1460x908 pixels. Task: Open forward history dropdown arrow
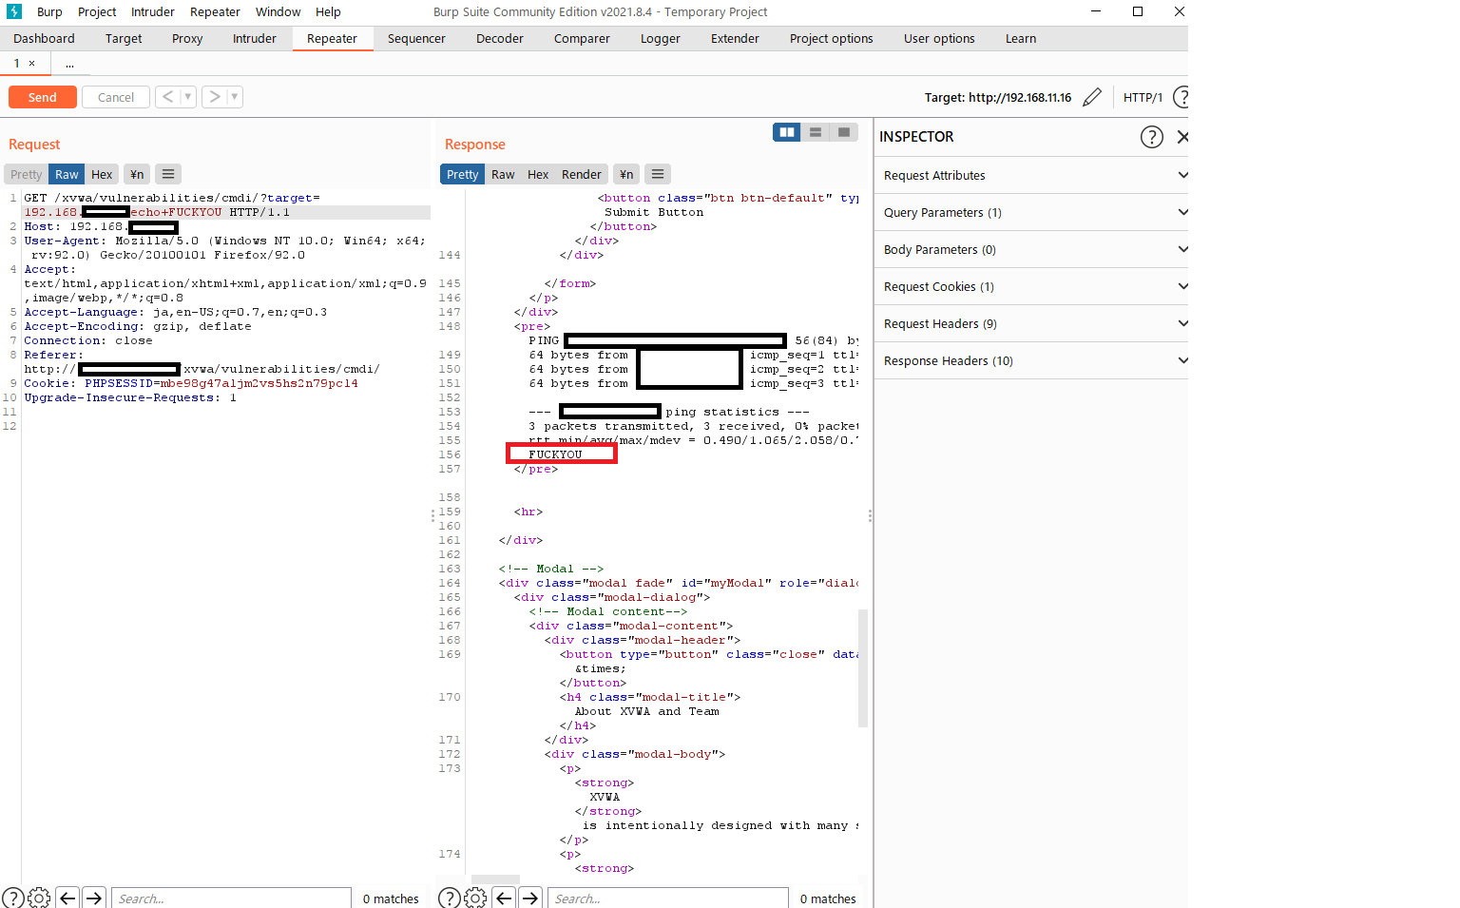point(235,97)
